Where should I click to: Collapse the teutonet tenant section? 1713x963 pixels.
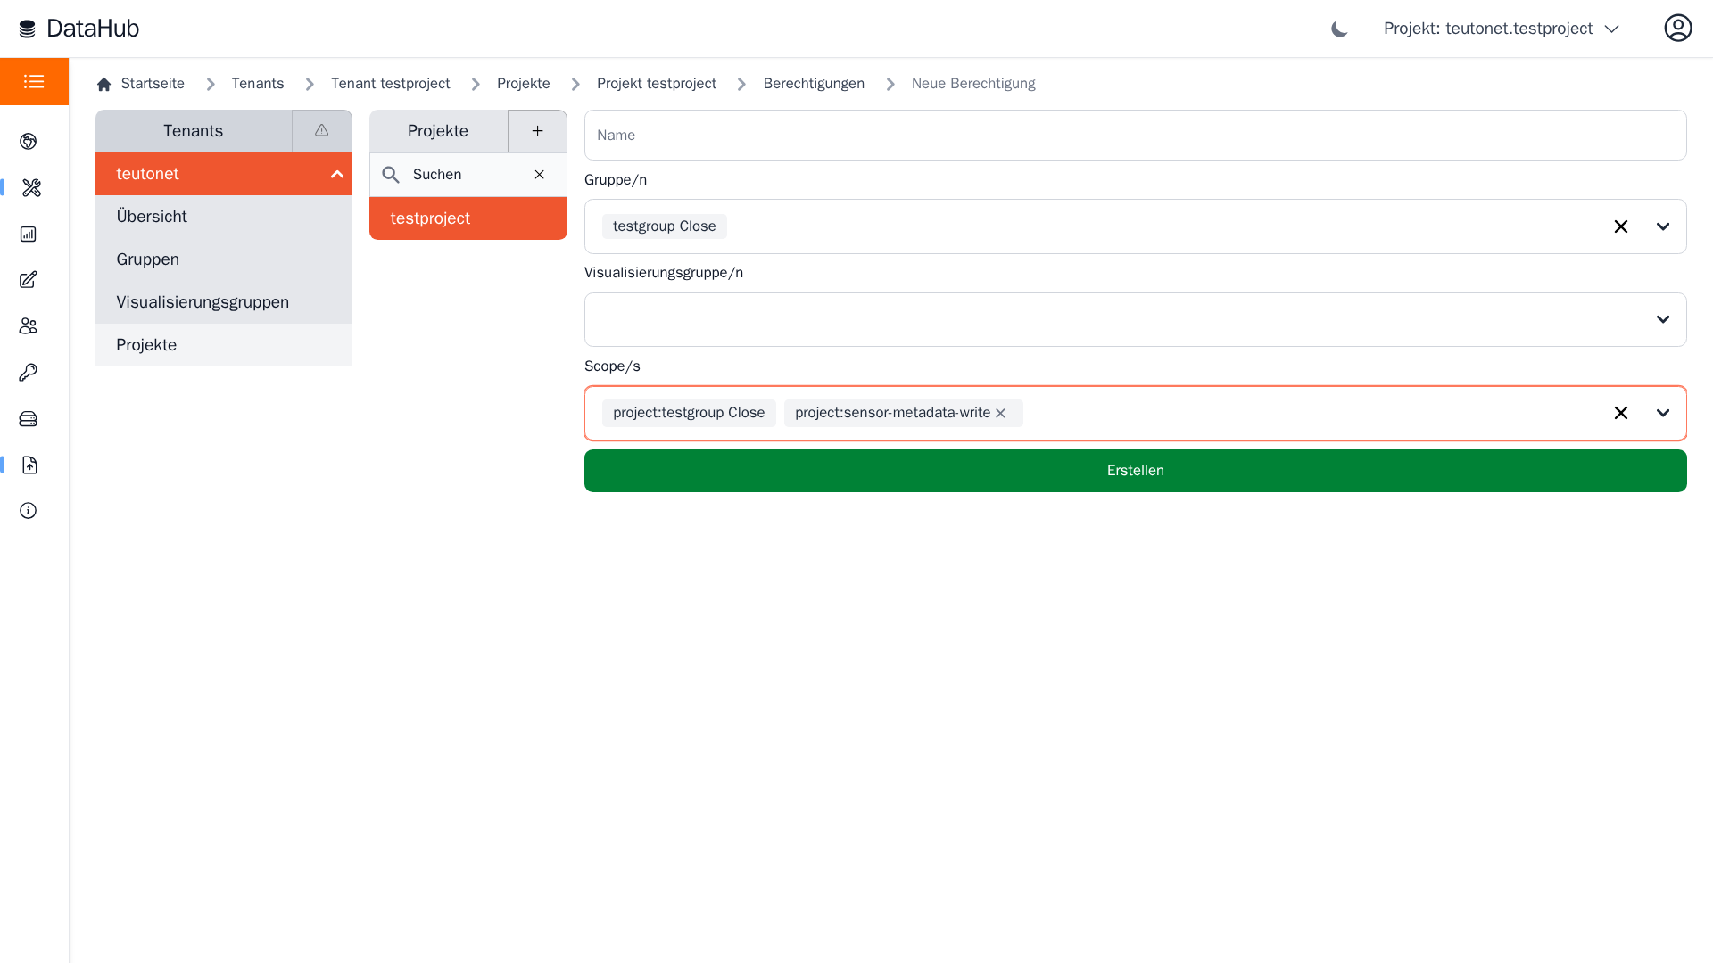click(x=336, y=175)
